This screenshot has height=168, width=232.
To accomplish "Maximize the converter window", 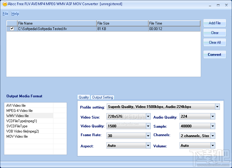I will (218, 5).
